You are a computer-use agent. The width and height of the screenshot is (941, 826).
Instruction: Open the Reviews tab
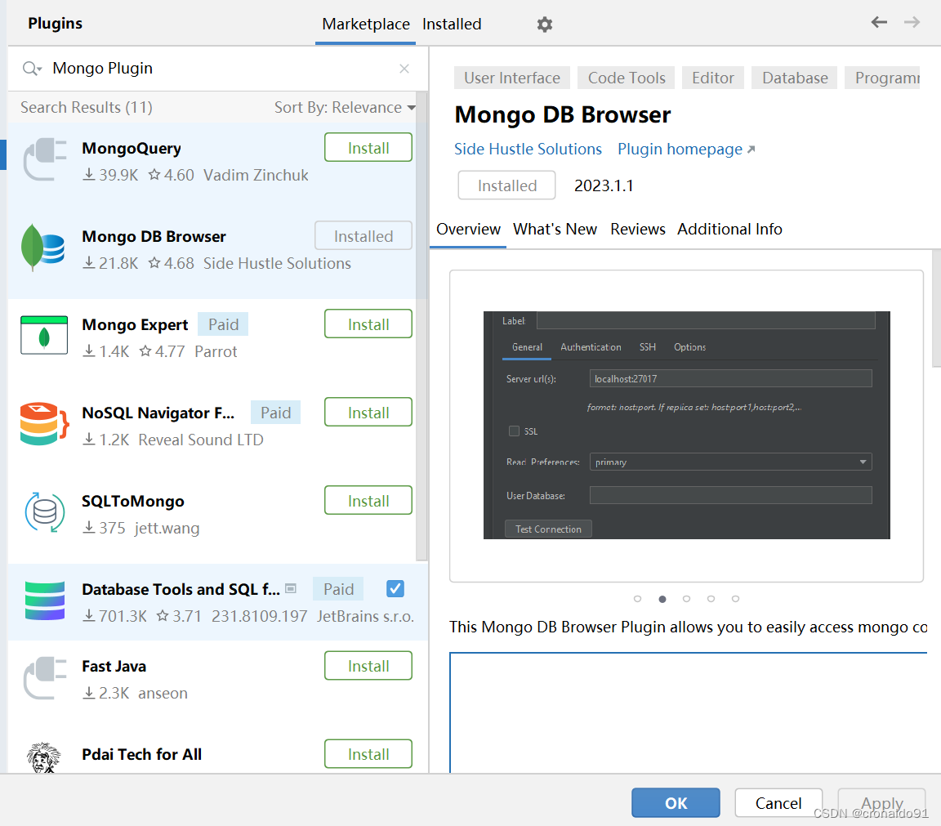(637, 230)
